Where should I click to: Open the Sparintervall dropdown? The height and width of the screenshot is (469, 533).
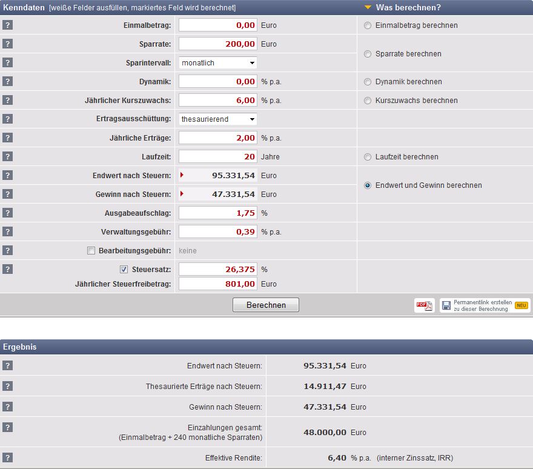point(218,62)
